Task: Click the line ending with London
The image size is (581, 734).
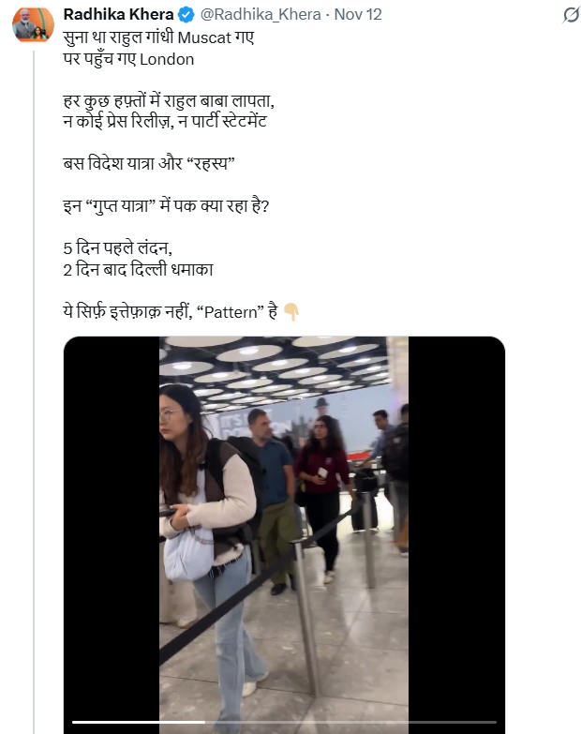Action: (x=128, y=59)
